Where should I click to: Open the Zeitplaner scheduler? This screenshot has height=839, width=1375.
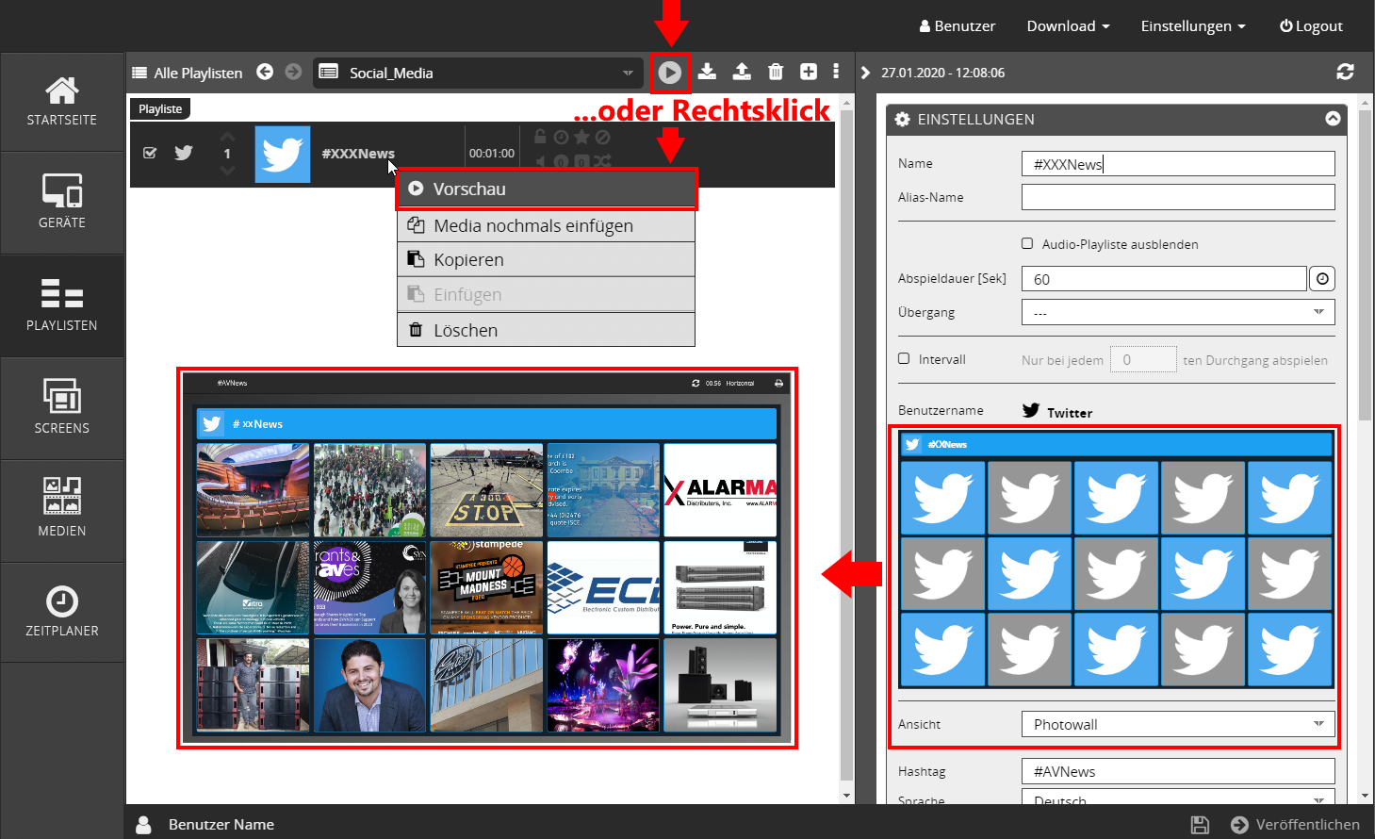(x=62, y=613)
